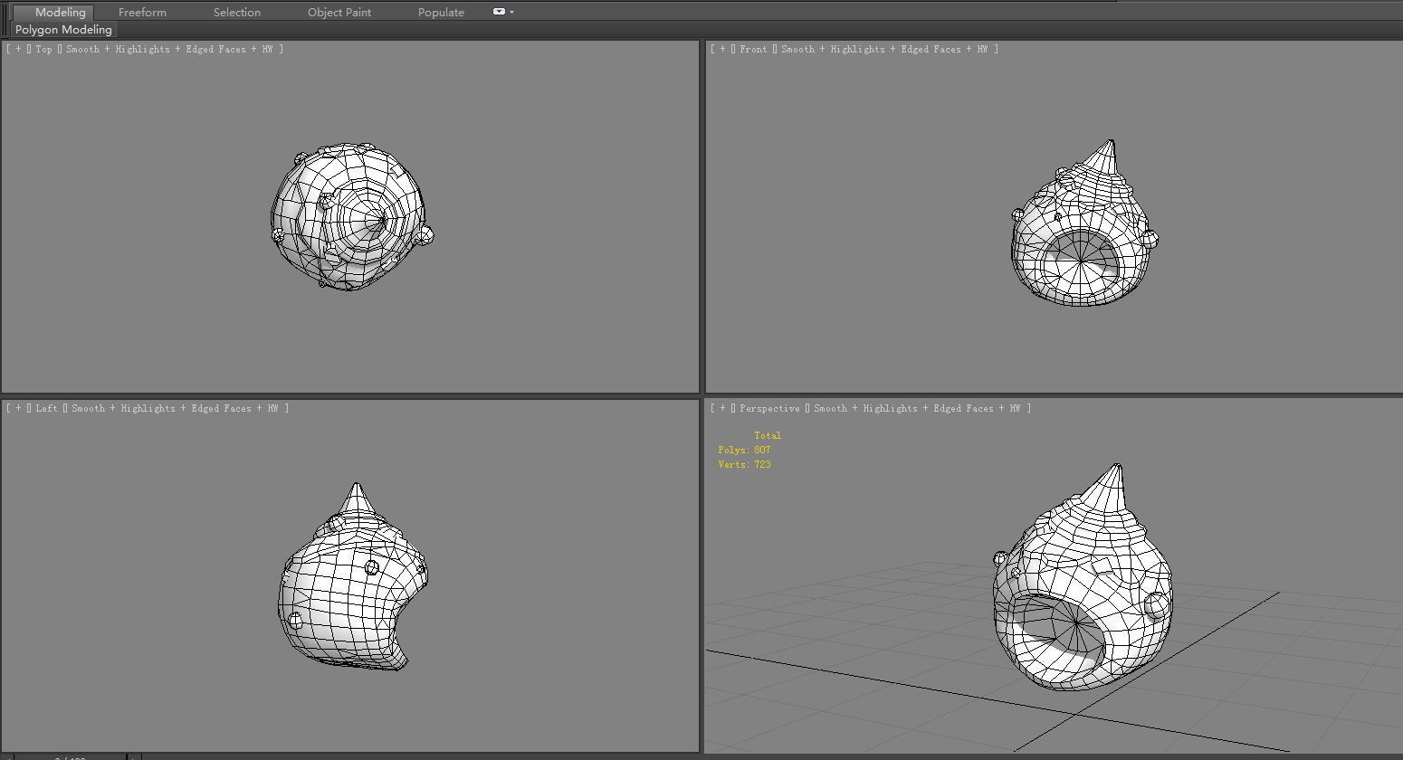
Task: Open the Front viewport plus general menu
Action: point(722,49)
